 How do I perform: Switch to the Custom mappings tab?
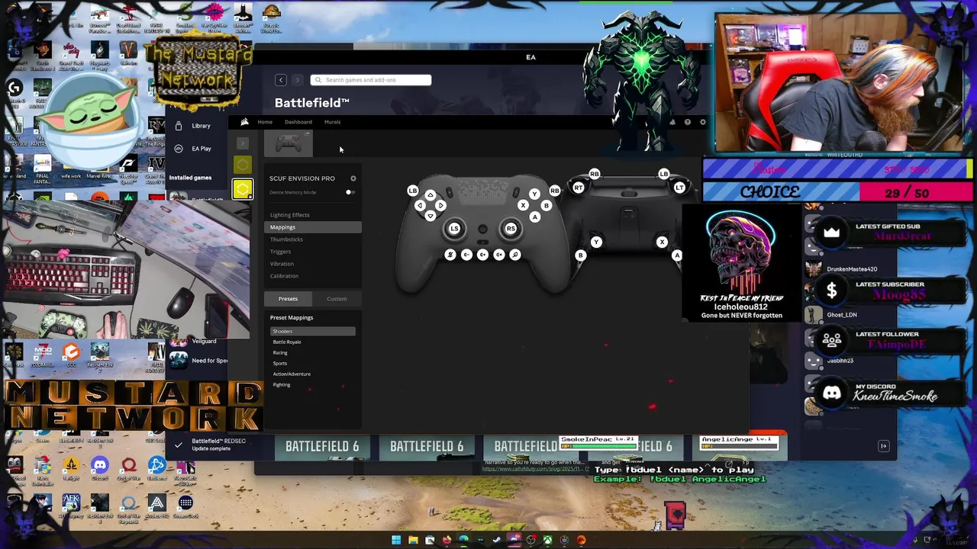click(337, 299)
